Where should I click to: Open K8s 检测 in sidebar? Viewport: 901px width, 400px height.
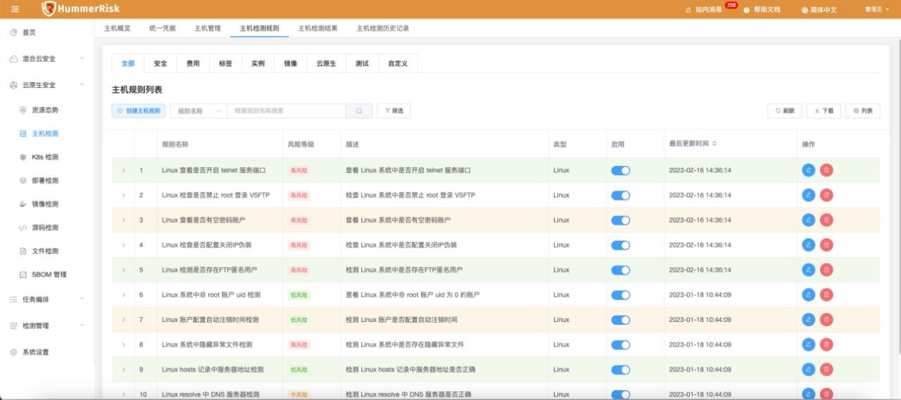[44, 157]
